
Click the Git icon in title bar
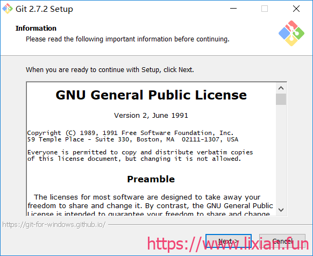pyautogui.click(x=8, y=9)
